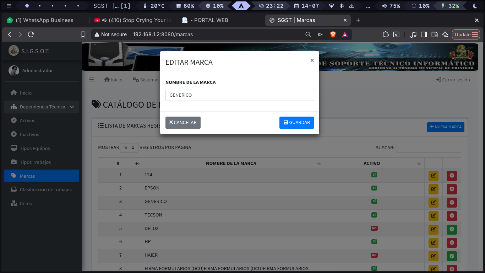The width and height of the screenshot is (485, 273).
Task: Go to Inicio in the sidebar
Action: [42, 93]
